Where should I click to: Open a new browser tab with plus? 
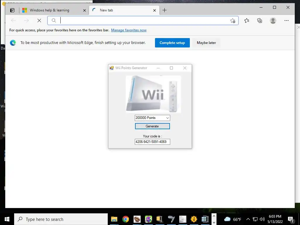tap(164, 10)
